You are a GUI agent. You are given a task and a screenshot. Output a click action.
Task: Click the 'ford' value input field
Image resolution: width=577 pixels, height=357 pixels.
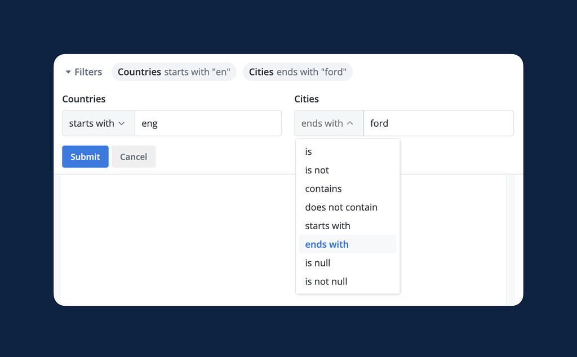(438, 123)
